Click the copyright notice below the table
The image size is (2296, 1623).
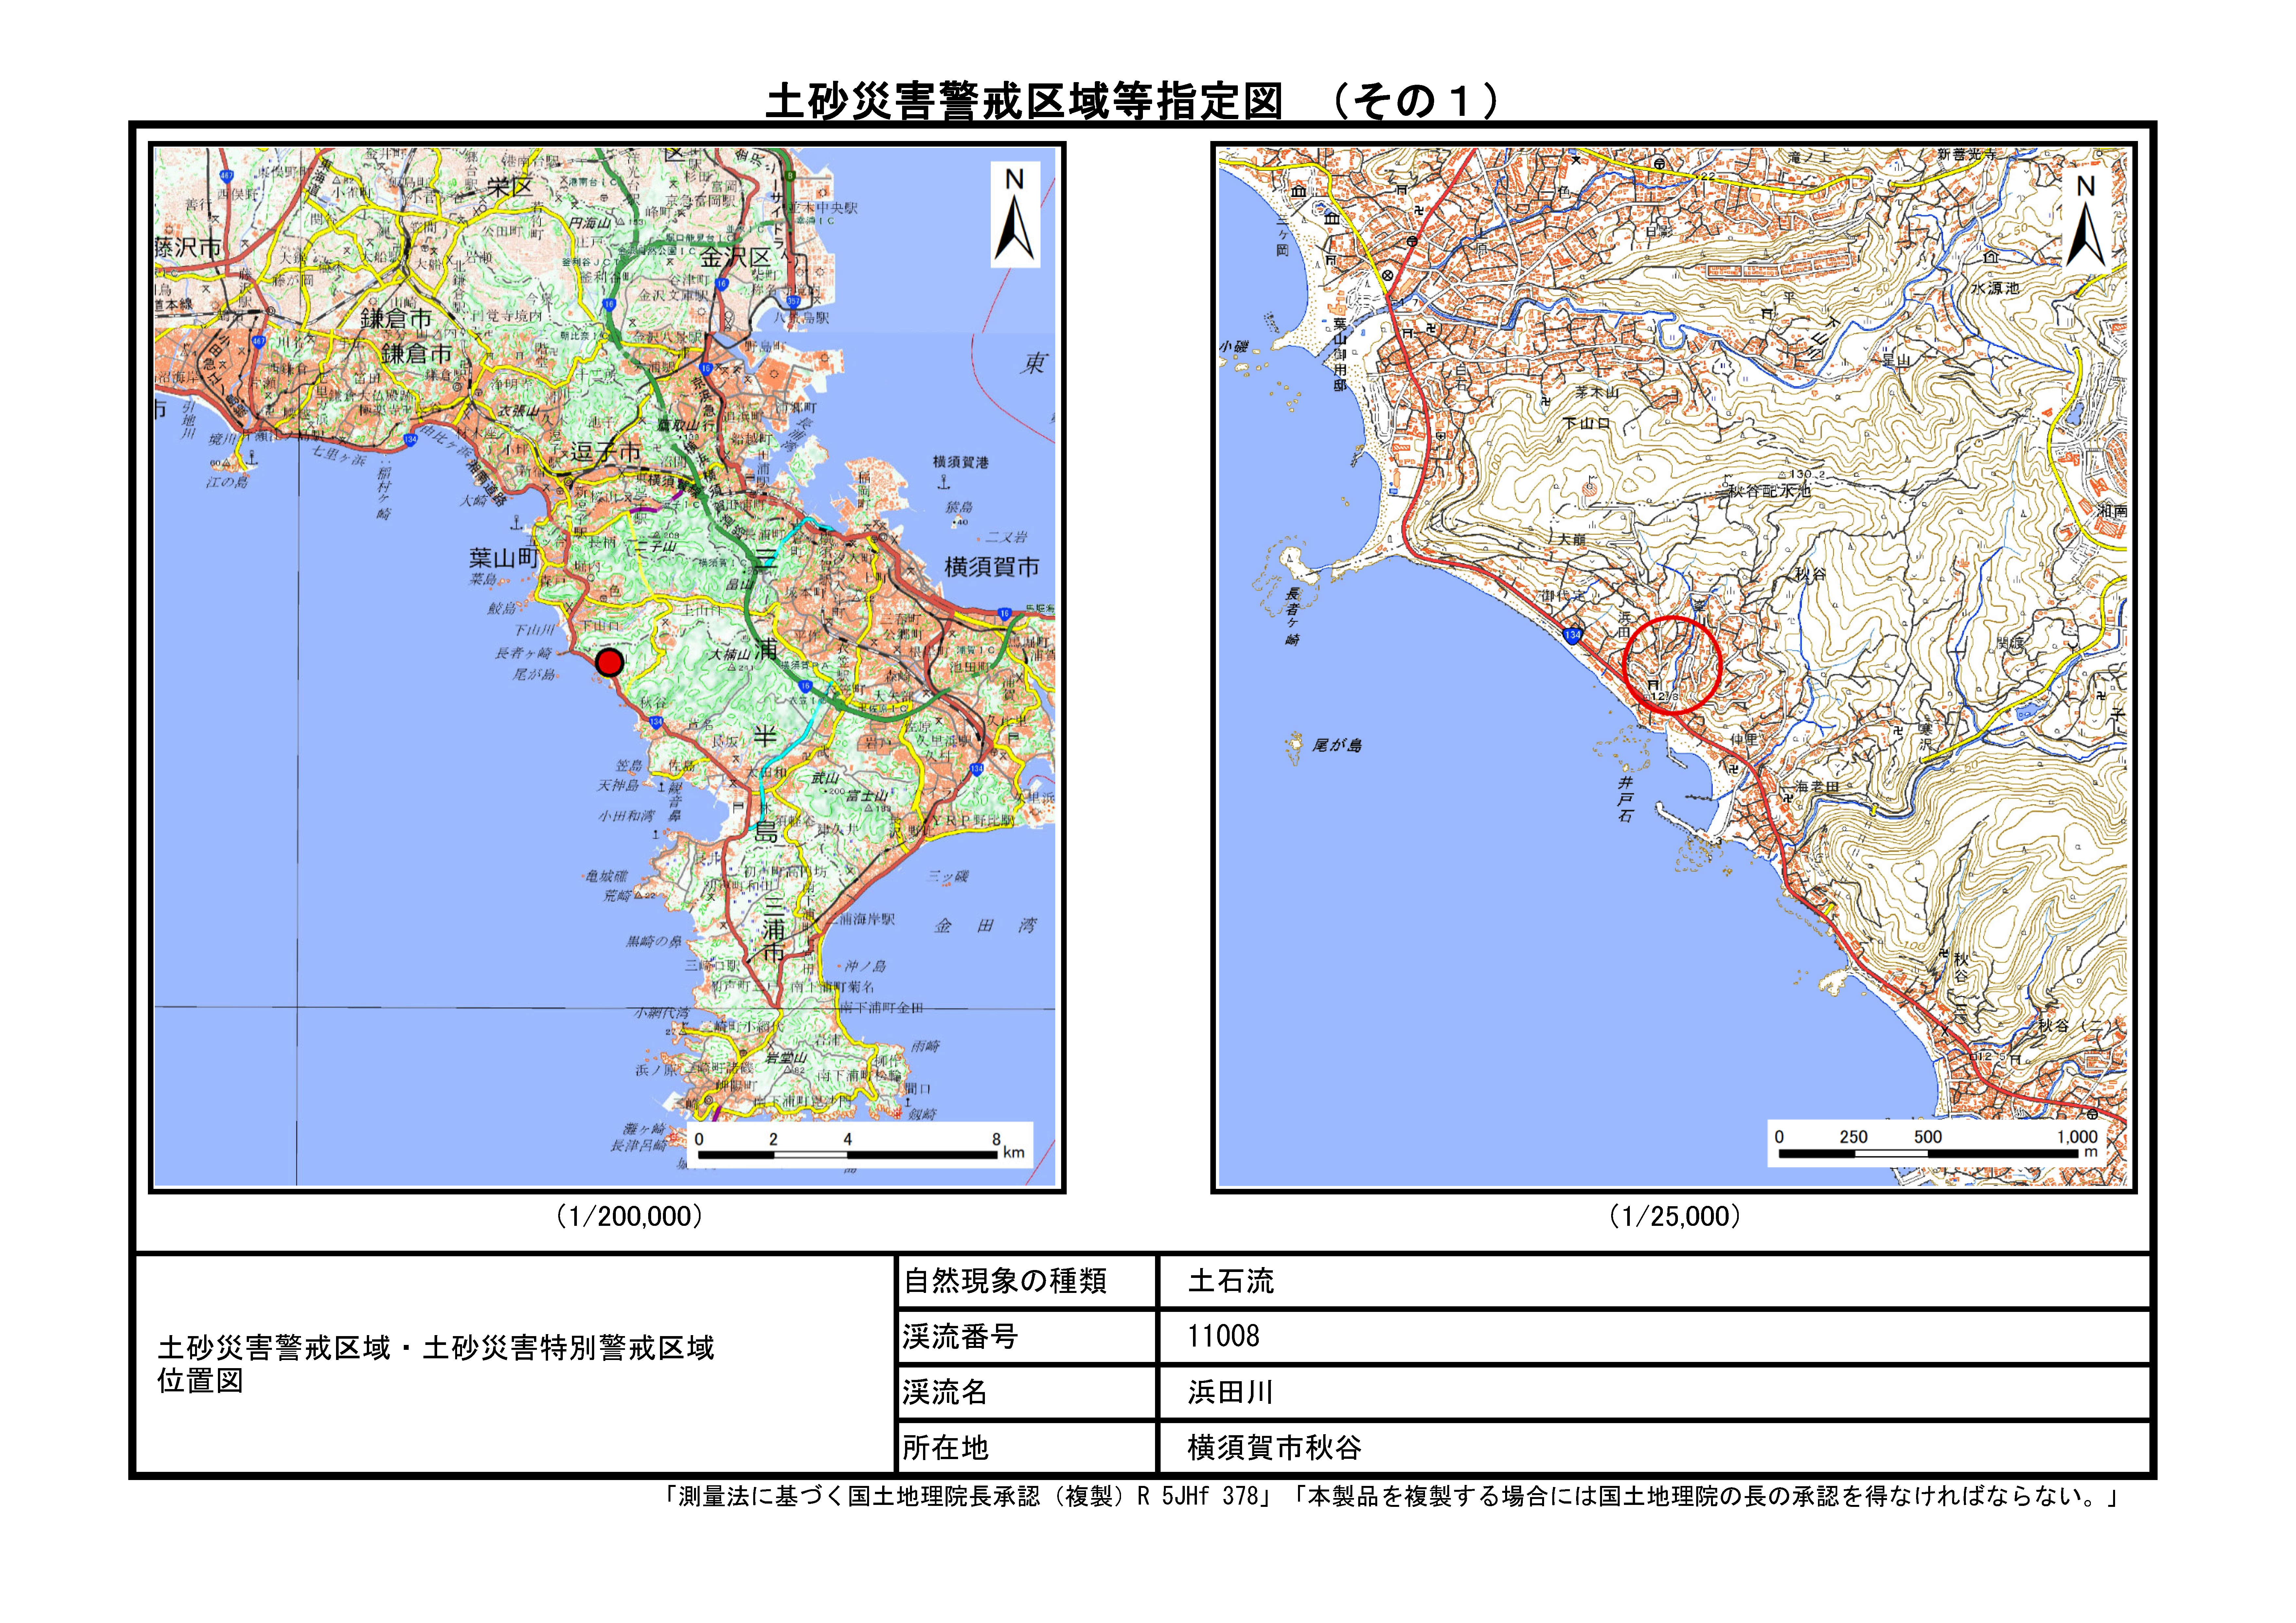click(x=1391, y=1497)
